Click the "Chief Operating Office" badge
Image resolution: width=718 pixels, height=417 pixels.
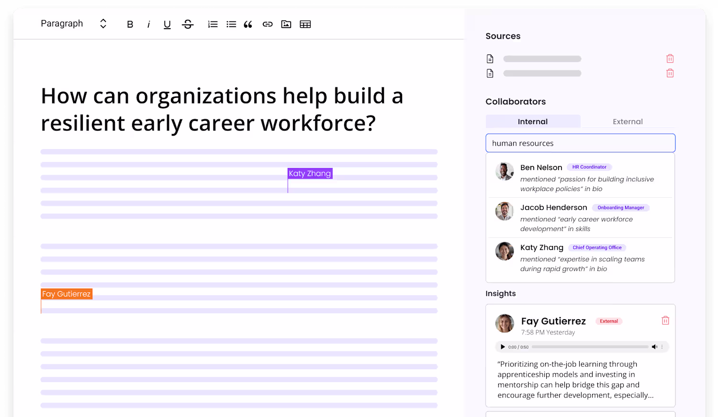click(597, 248)
